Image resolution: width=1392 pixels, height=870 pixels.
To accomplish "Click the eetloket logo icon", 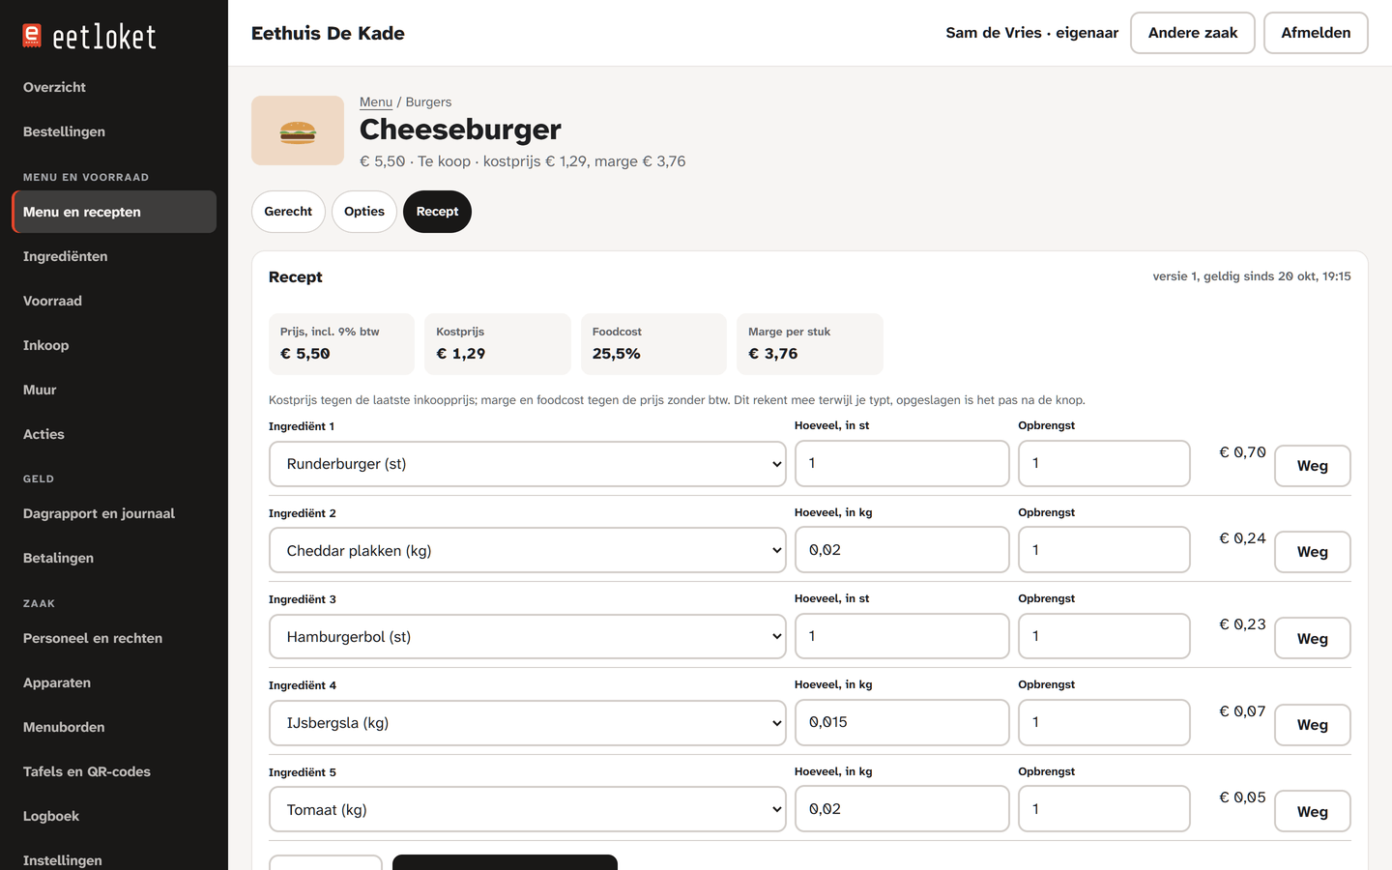I will click(32, 36).
